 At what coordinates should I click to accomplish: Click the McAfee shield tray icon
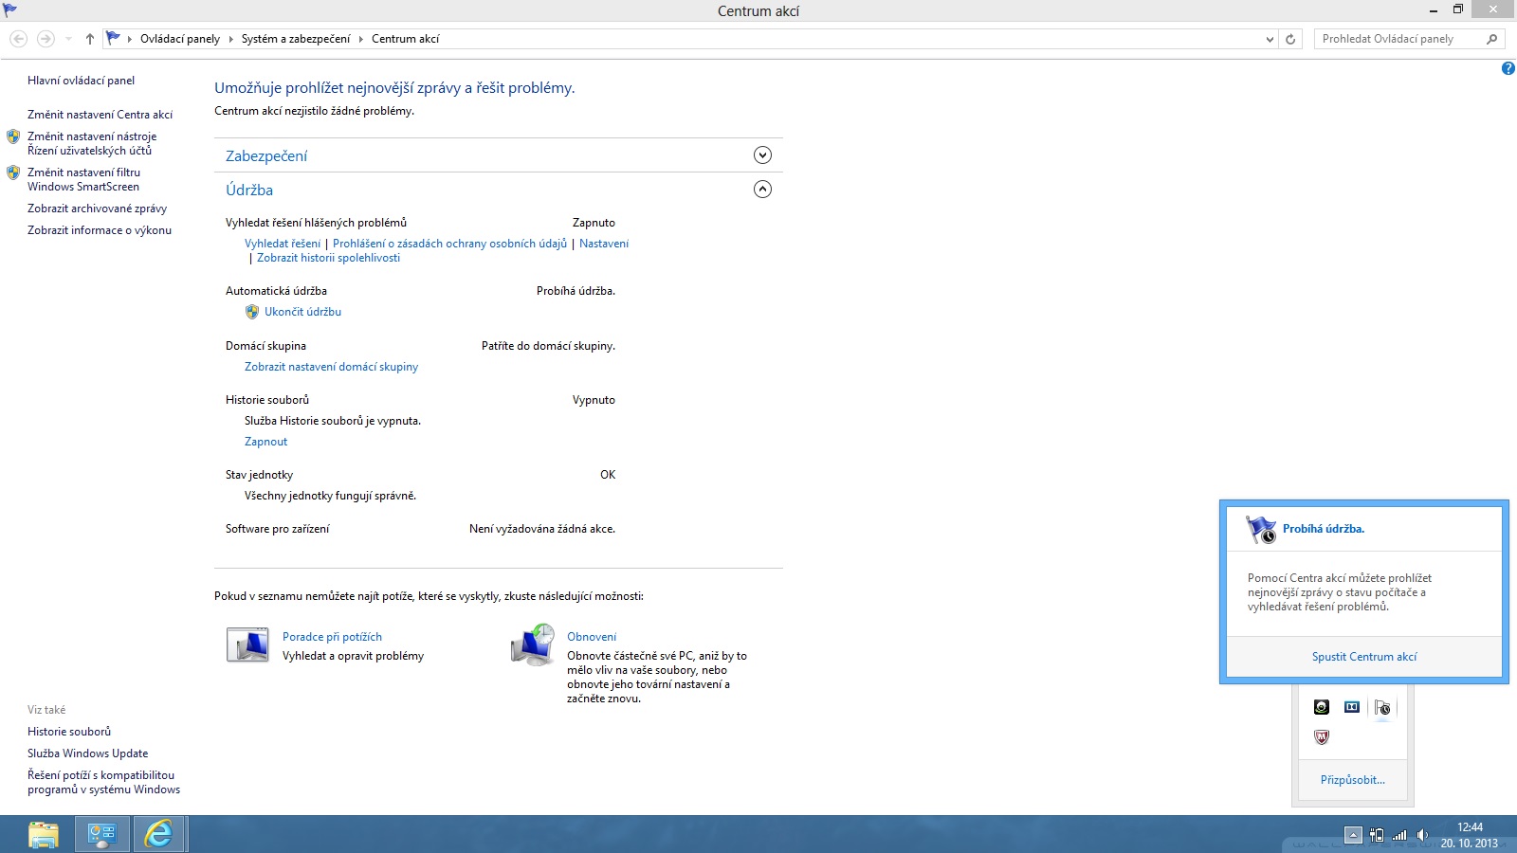point(1322,736)
